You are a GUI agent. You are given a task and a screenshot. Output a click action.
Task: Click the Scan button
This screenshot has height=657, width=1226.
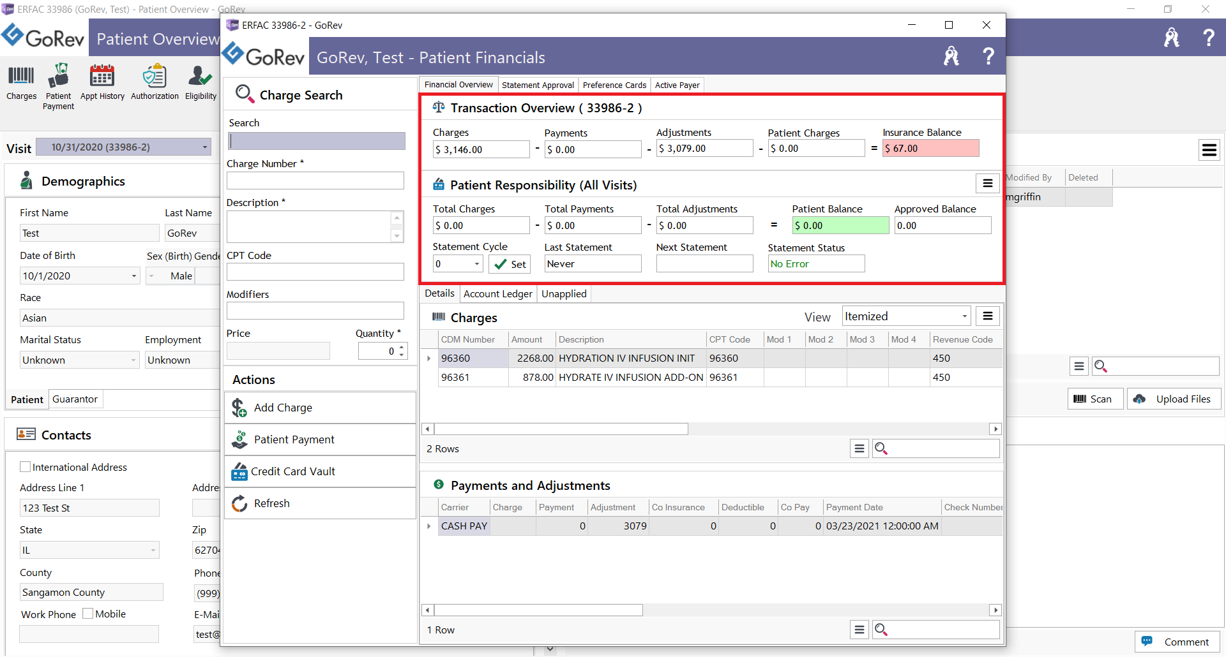point(1095,399)
